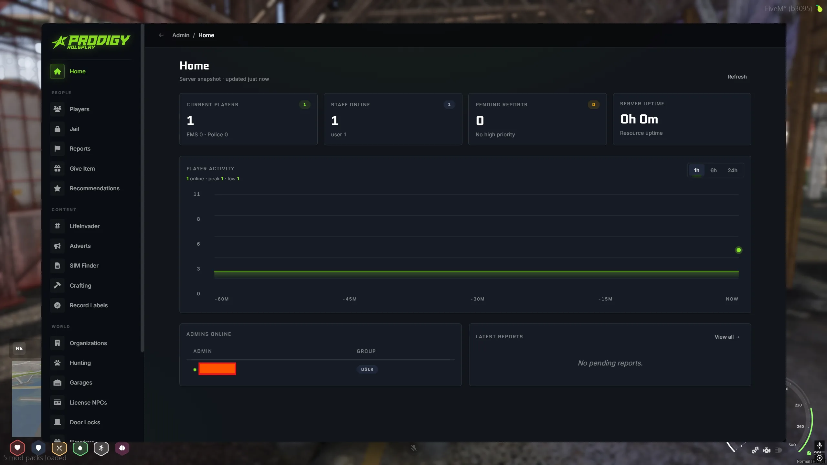Click the Players group icon
827x465 pixels.
click(57, 109)
